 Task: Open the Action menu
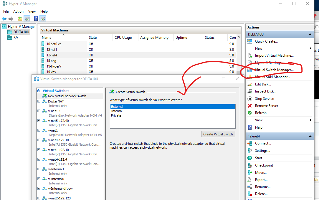18,11
